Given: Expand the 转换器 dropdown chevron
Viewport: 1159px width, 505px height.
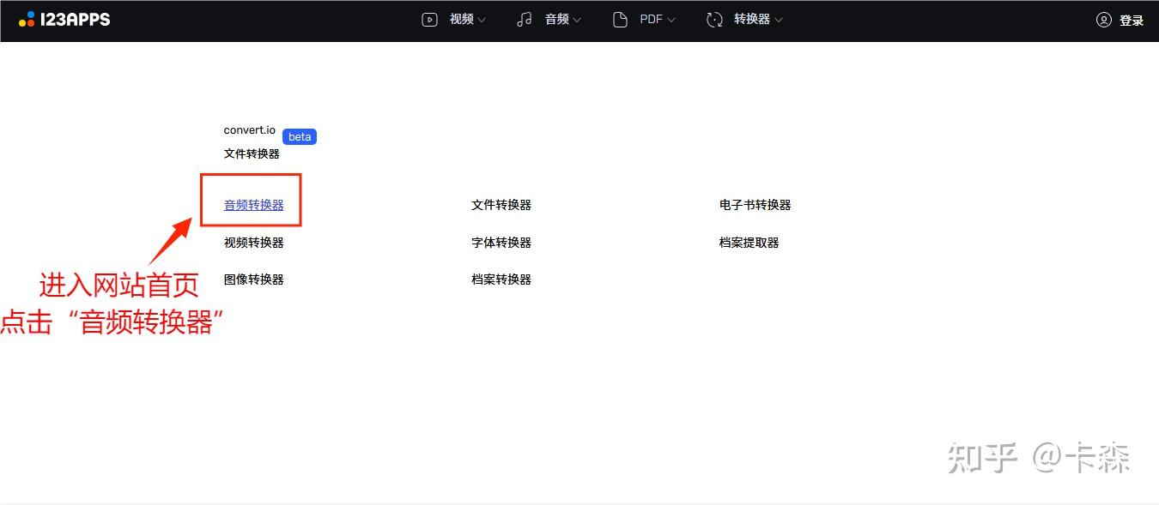Looking at the screenshot, I should coord(779,20).
